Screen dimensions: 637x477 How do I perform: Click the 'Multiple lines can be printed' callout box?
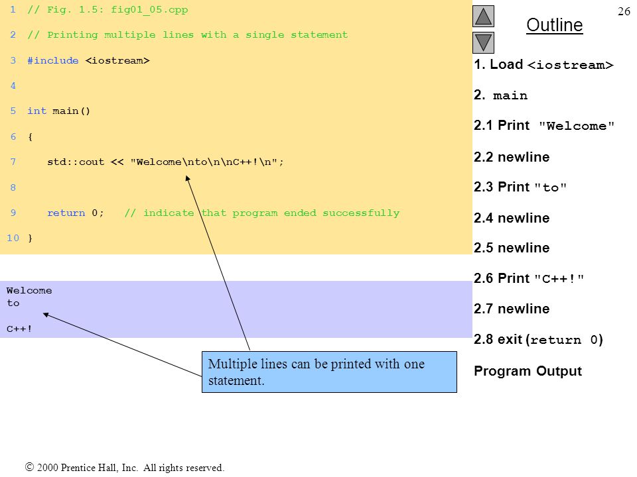coord(329,372)
